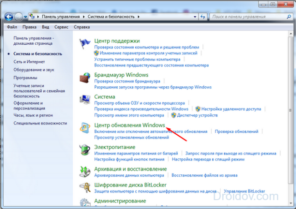Open Брандмауэр Windows heading link
The height and width of the screenshot is (209, 296).
pos(122,75)
